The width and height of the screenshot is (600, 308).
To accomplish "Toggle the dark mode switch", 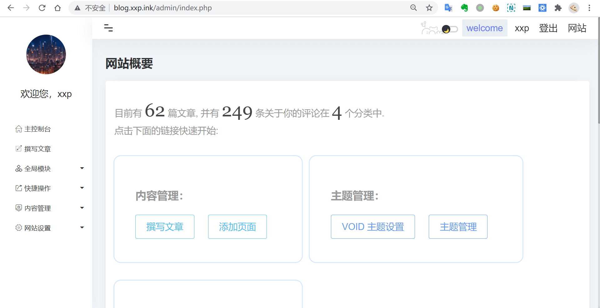I will pyautogui.click(x=450, y=29).
